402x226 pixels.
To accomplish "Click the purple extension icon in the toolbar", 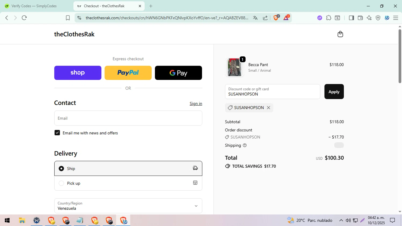I will [x=319, y=18].
